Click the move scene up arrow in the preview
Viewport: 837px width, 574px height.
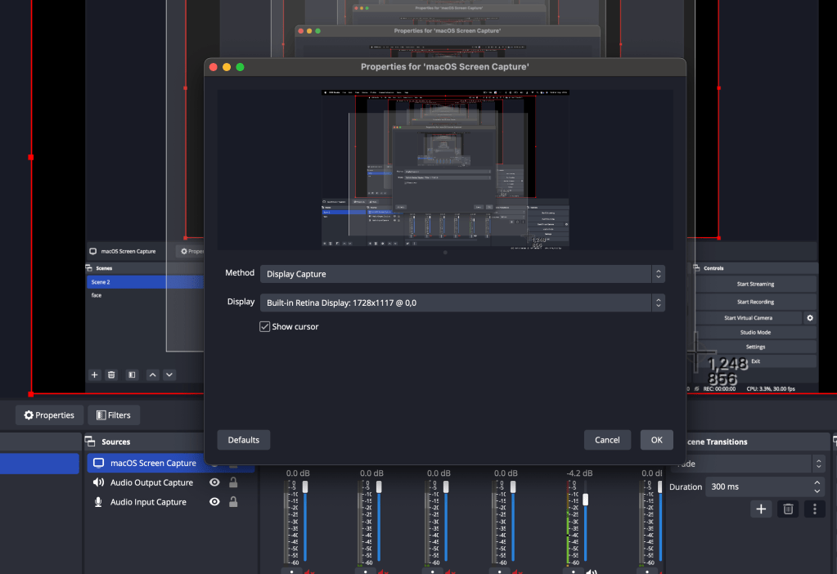(153, 375)
